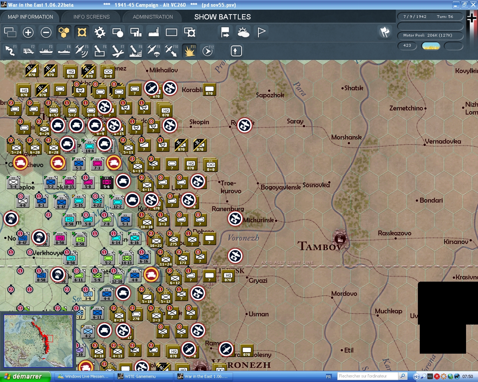
Task: Activate the air reconnaissance mission (F5)
Action: 82,50
